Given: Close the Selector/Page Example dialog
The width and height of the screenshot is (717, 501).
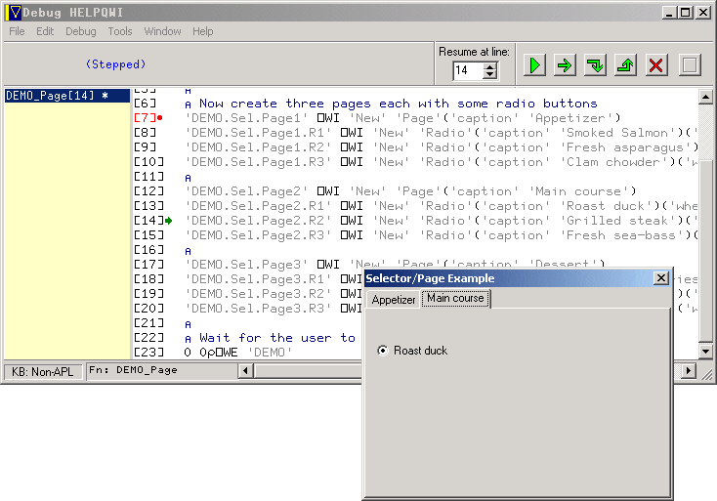Looking at the screenshot, I should [x=661, y=278].
